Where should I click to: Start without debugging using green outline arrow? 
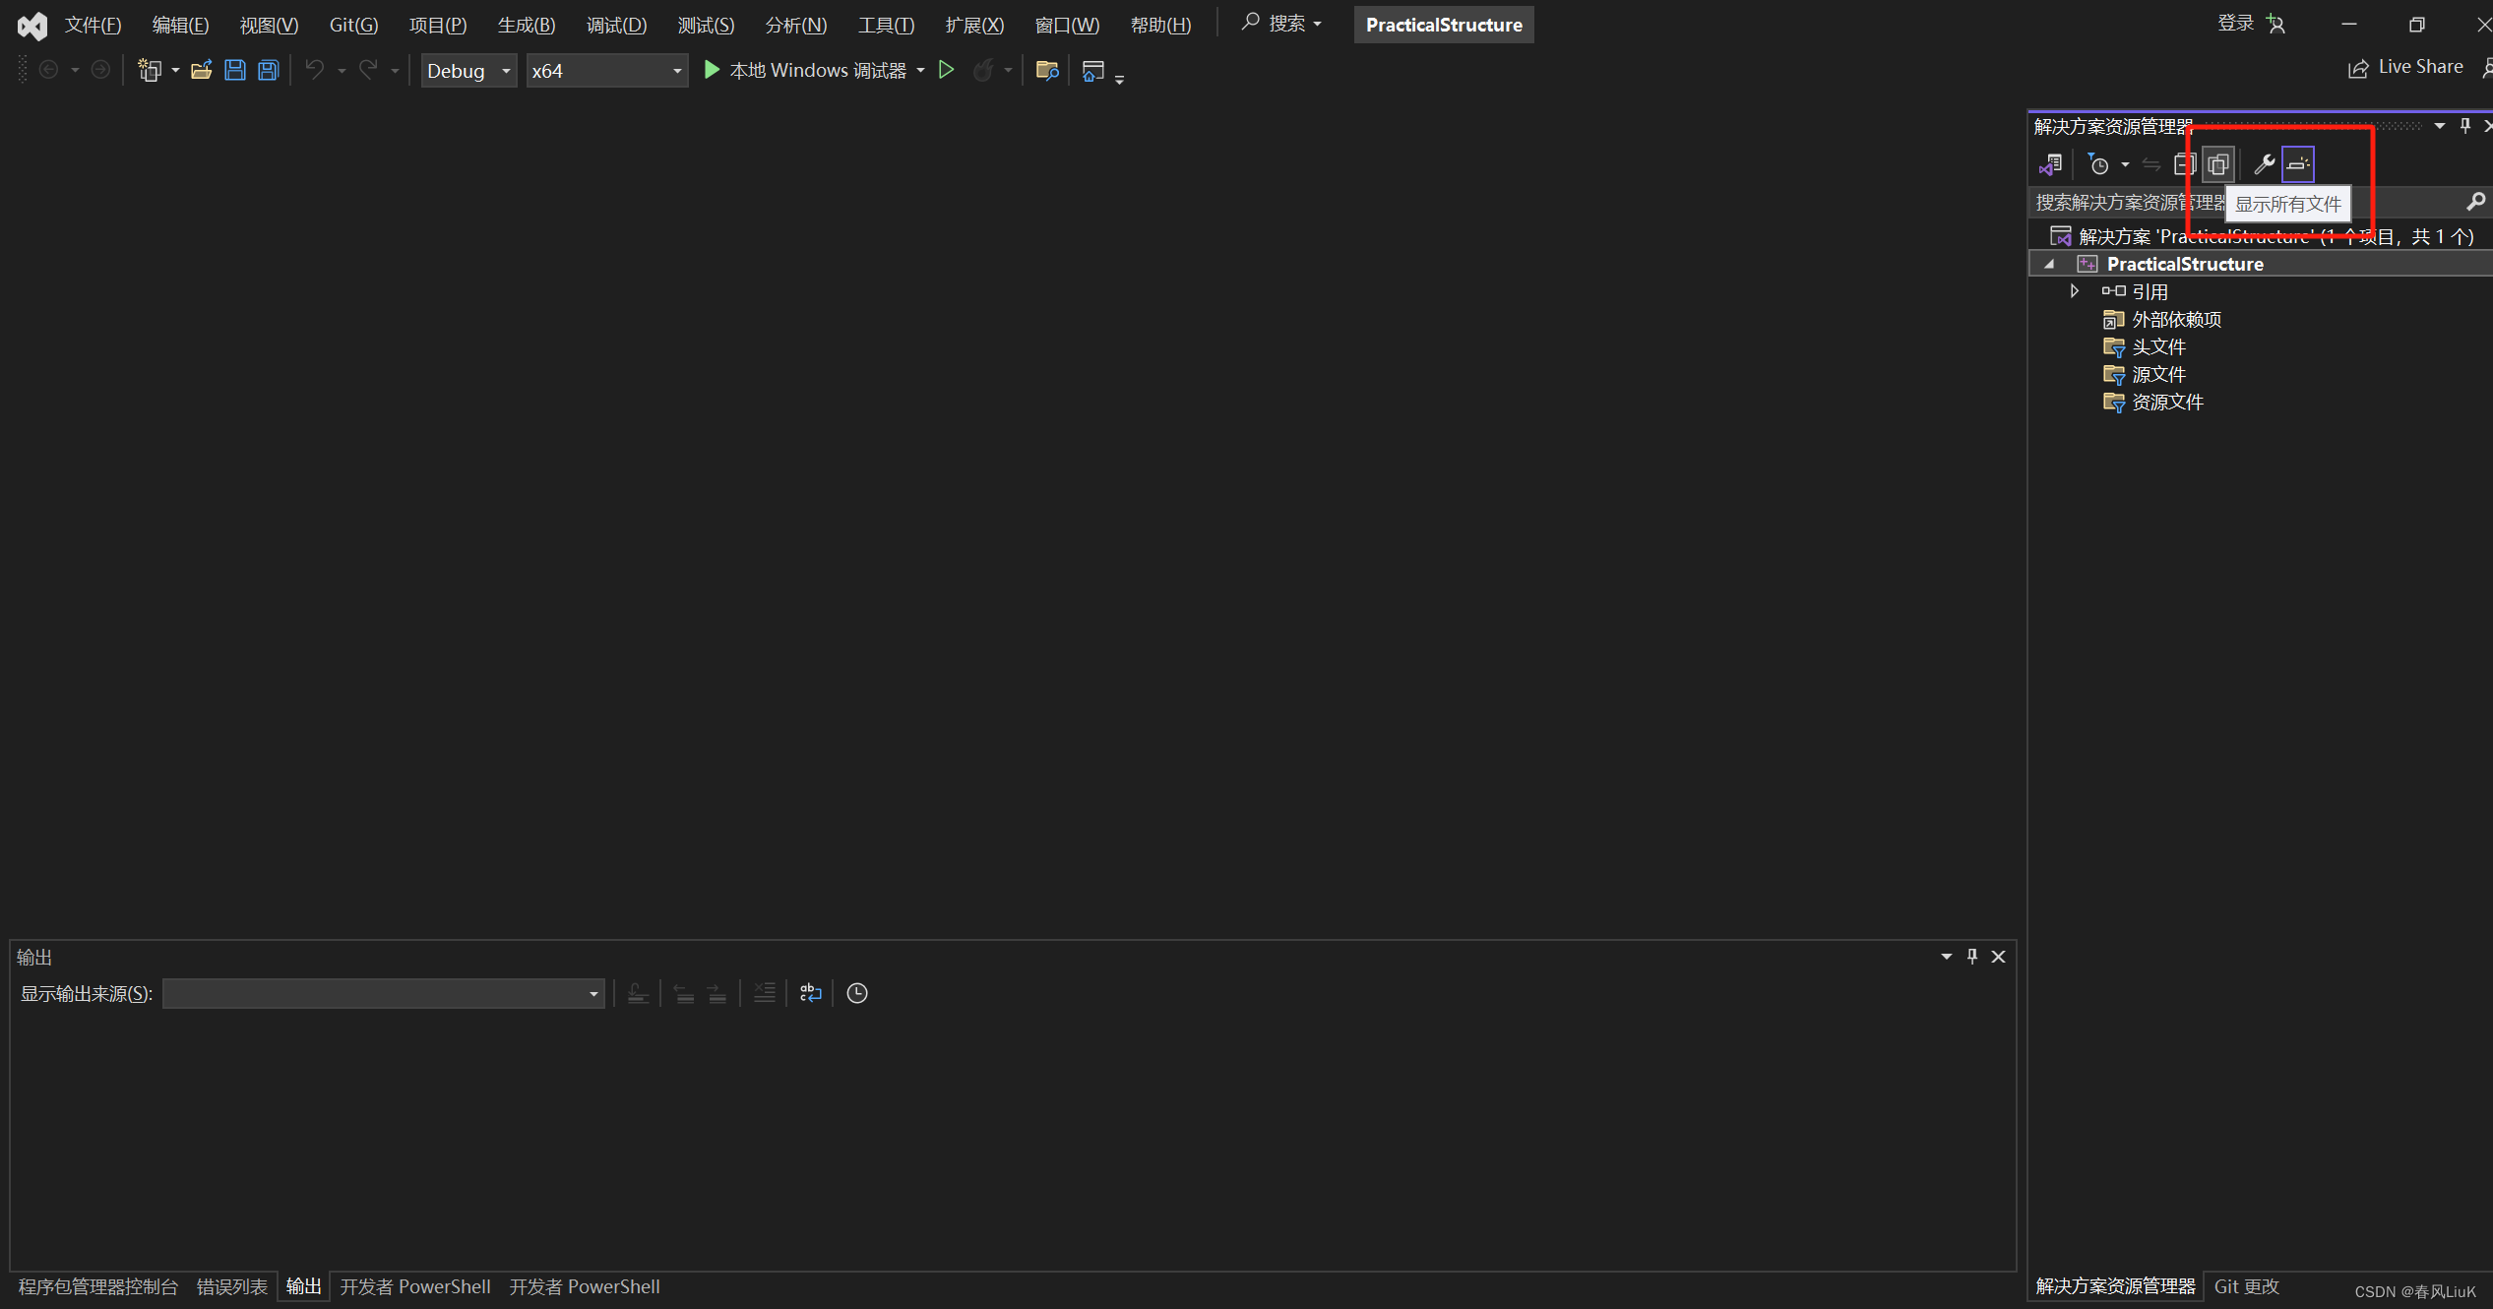946,70
